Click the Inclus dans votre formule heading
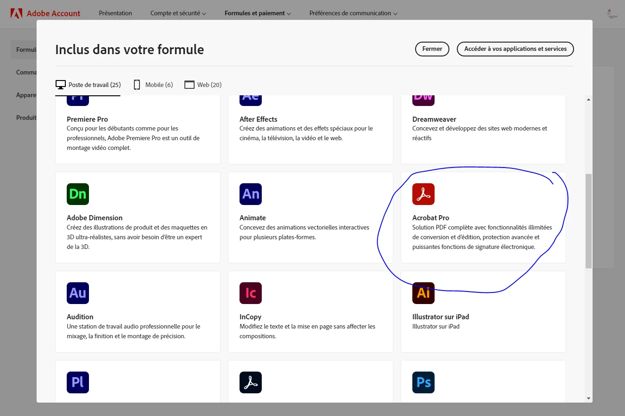625x416 pixels. 129,50
